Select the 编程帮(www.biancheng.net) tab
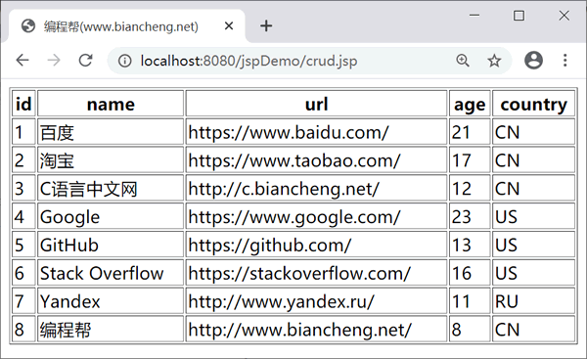Image resolution: width=587 pixels, height=359 pixels. point(127,26)
